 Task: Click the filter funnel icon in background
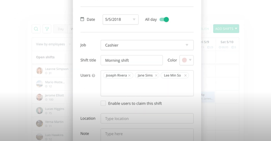point(47,29)
